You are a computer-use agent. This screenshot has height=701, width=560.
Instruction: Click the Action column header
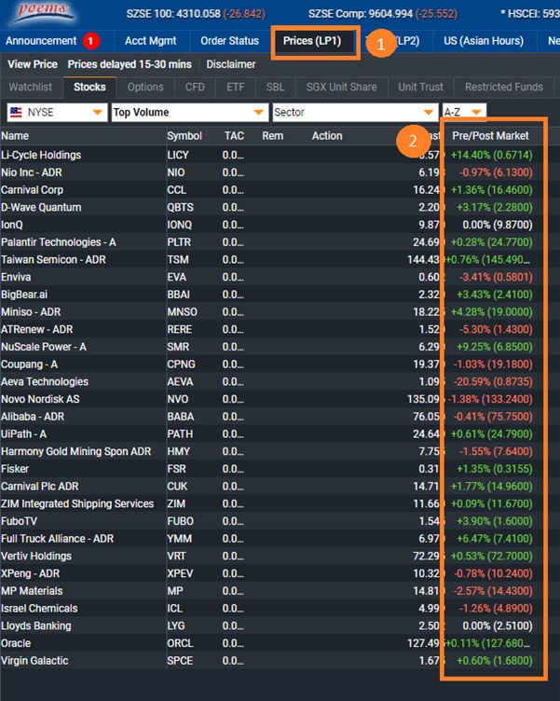(x=327, y=136)
